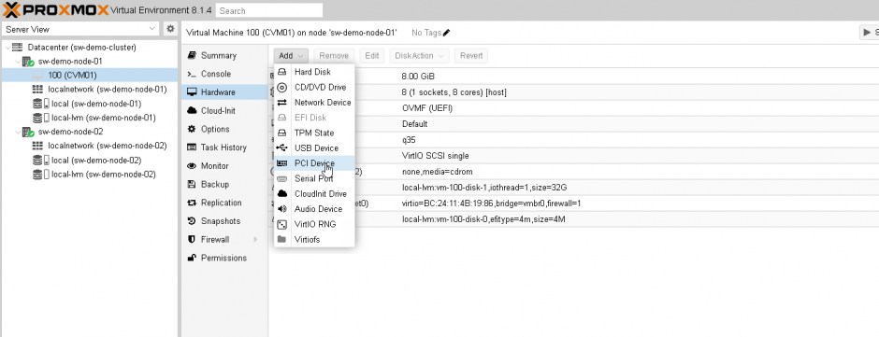Expand the Firewall submenu arrow
879x337 pixels.
255,240
